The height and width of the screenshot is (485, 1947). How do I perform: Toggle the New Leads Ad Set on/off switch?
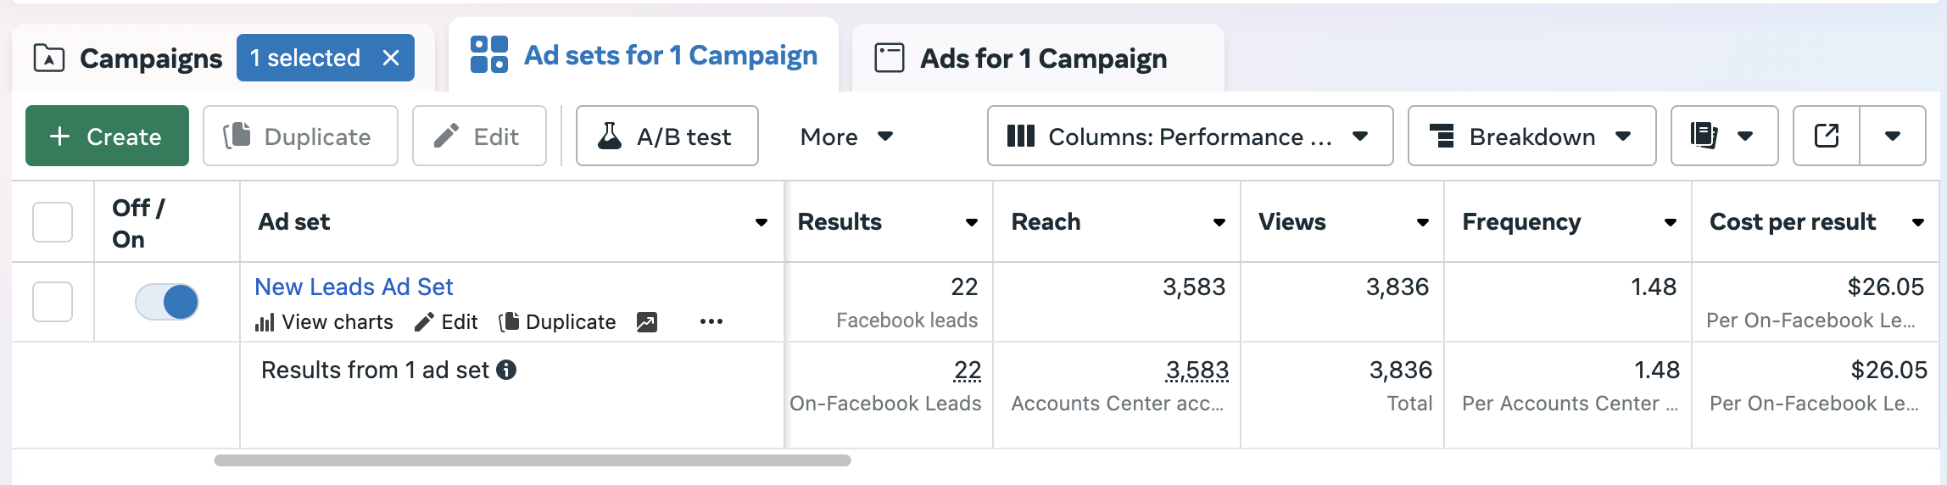[167, 302]
